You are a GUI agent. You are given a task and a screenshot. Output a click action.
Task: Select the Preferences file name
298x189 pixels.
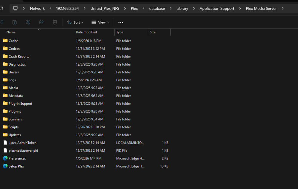(17, 158)
